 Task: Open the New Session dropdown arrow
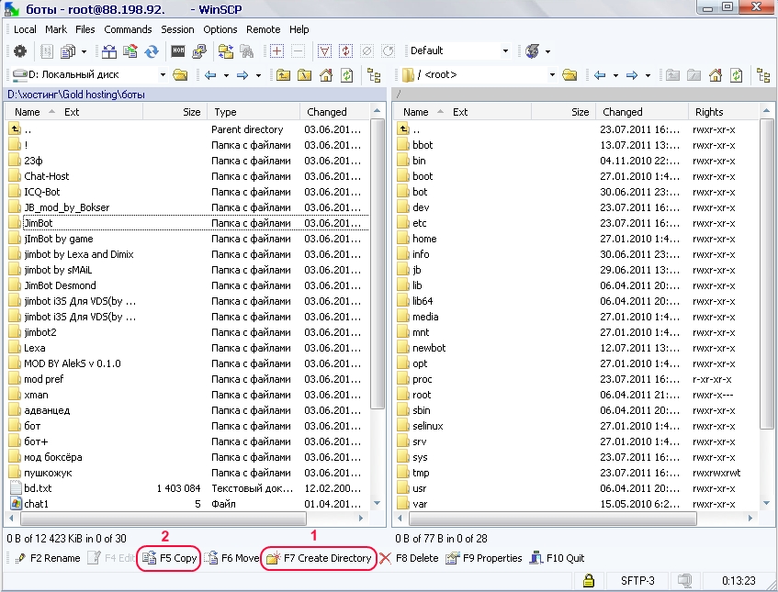coord(84,51)
